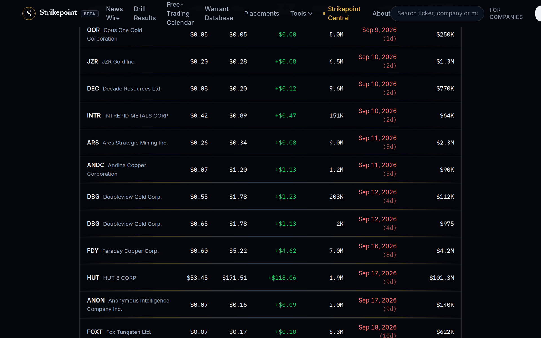This screenshot has height=338, width=541.
Task: Open Free-Trading Calendar page
Action: [180, 14]
